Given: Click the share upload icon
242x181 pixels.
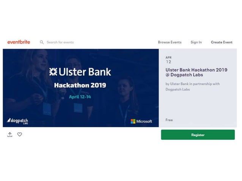Looking at the screenshot, I should [x=10, y=134].
